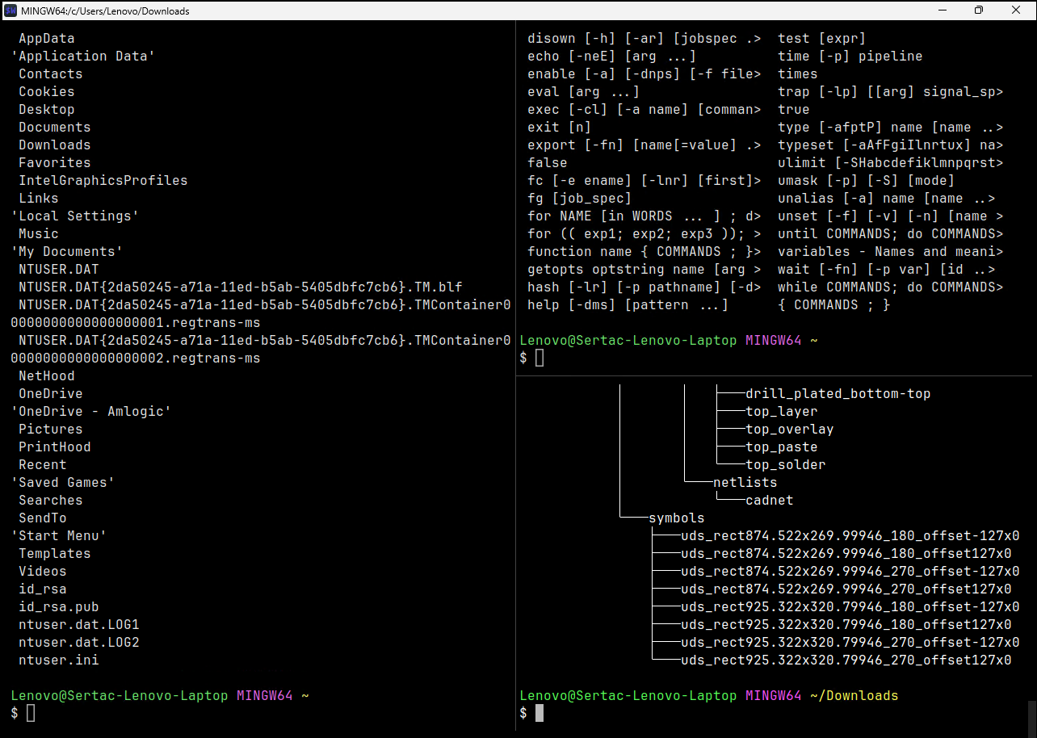Click the 'top_solder' tree entry
Viewport: 1037px width, 738px height.
786,465
